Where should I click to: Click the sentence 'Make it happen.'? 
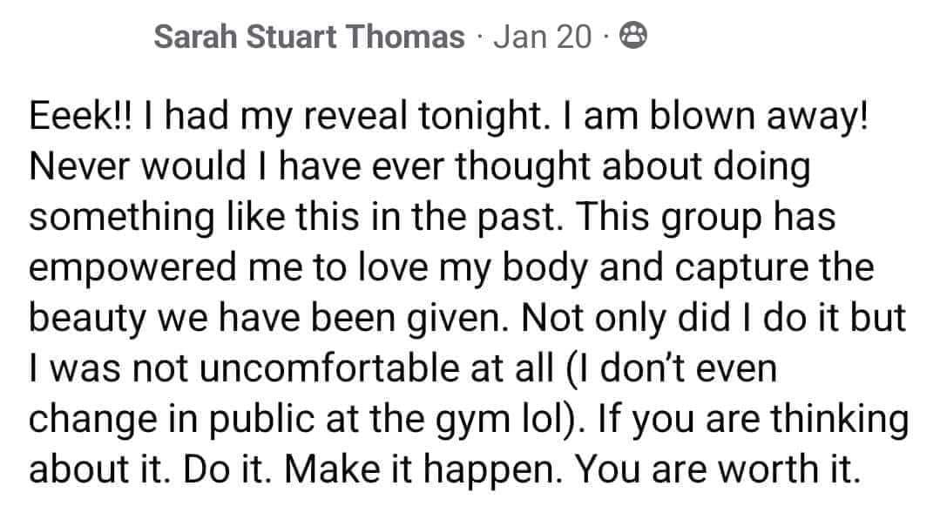tap(424, 469)
